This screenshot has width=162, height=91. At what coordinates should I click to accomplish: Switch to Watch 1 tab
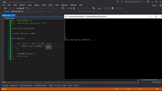[76, 85]
